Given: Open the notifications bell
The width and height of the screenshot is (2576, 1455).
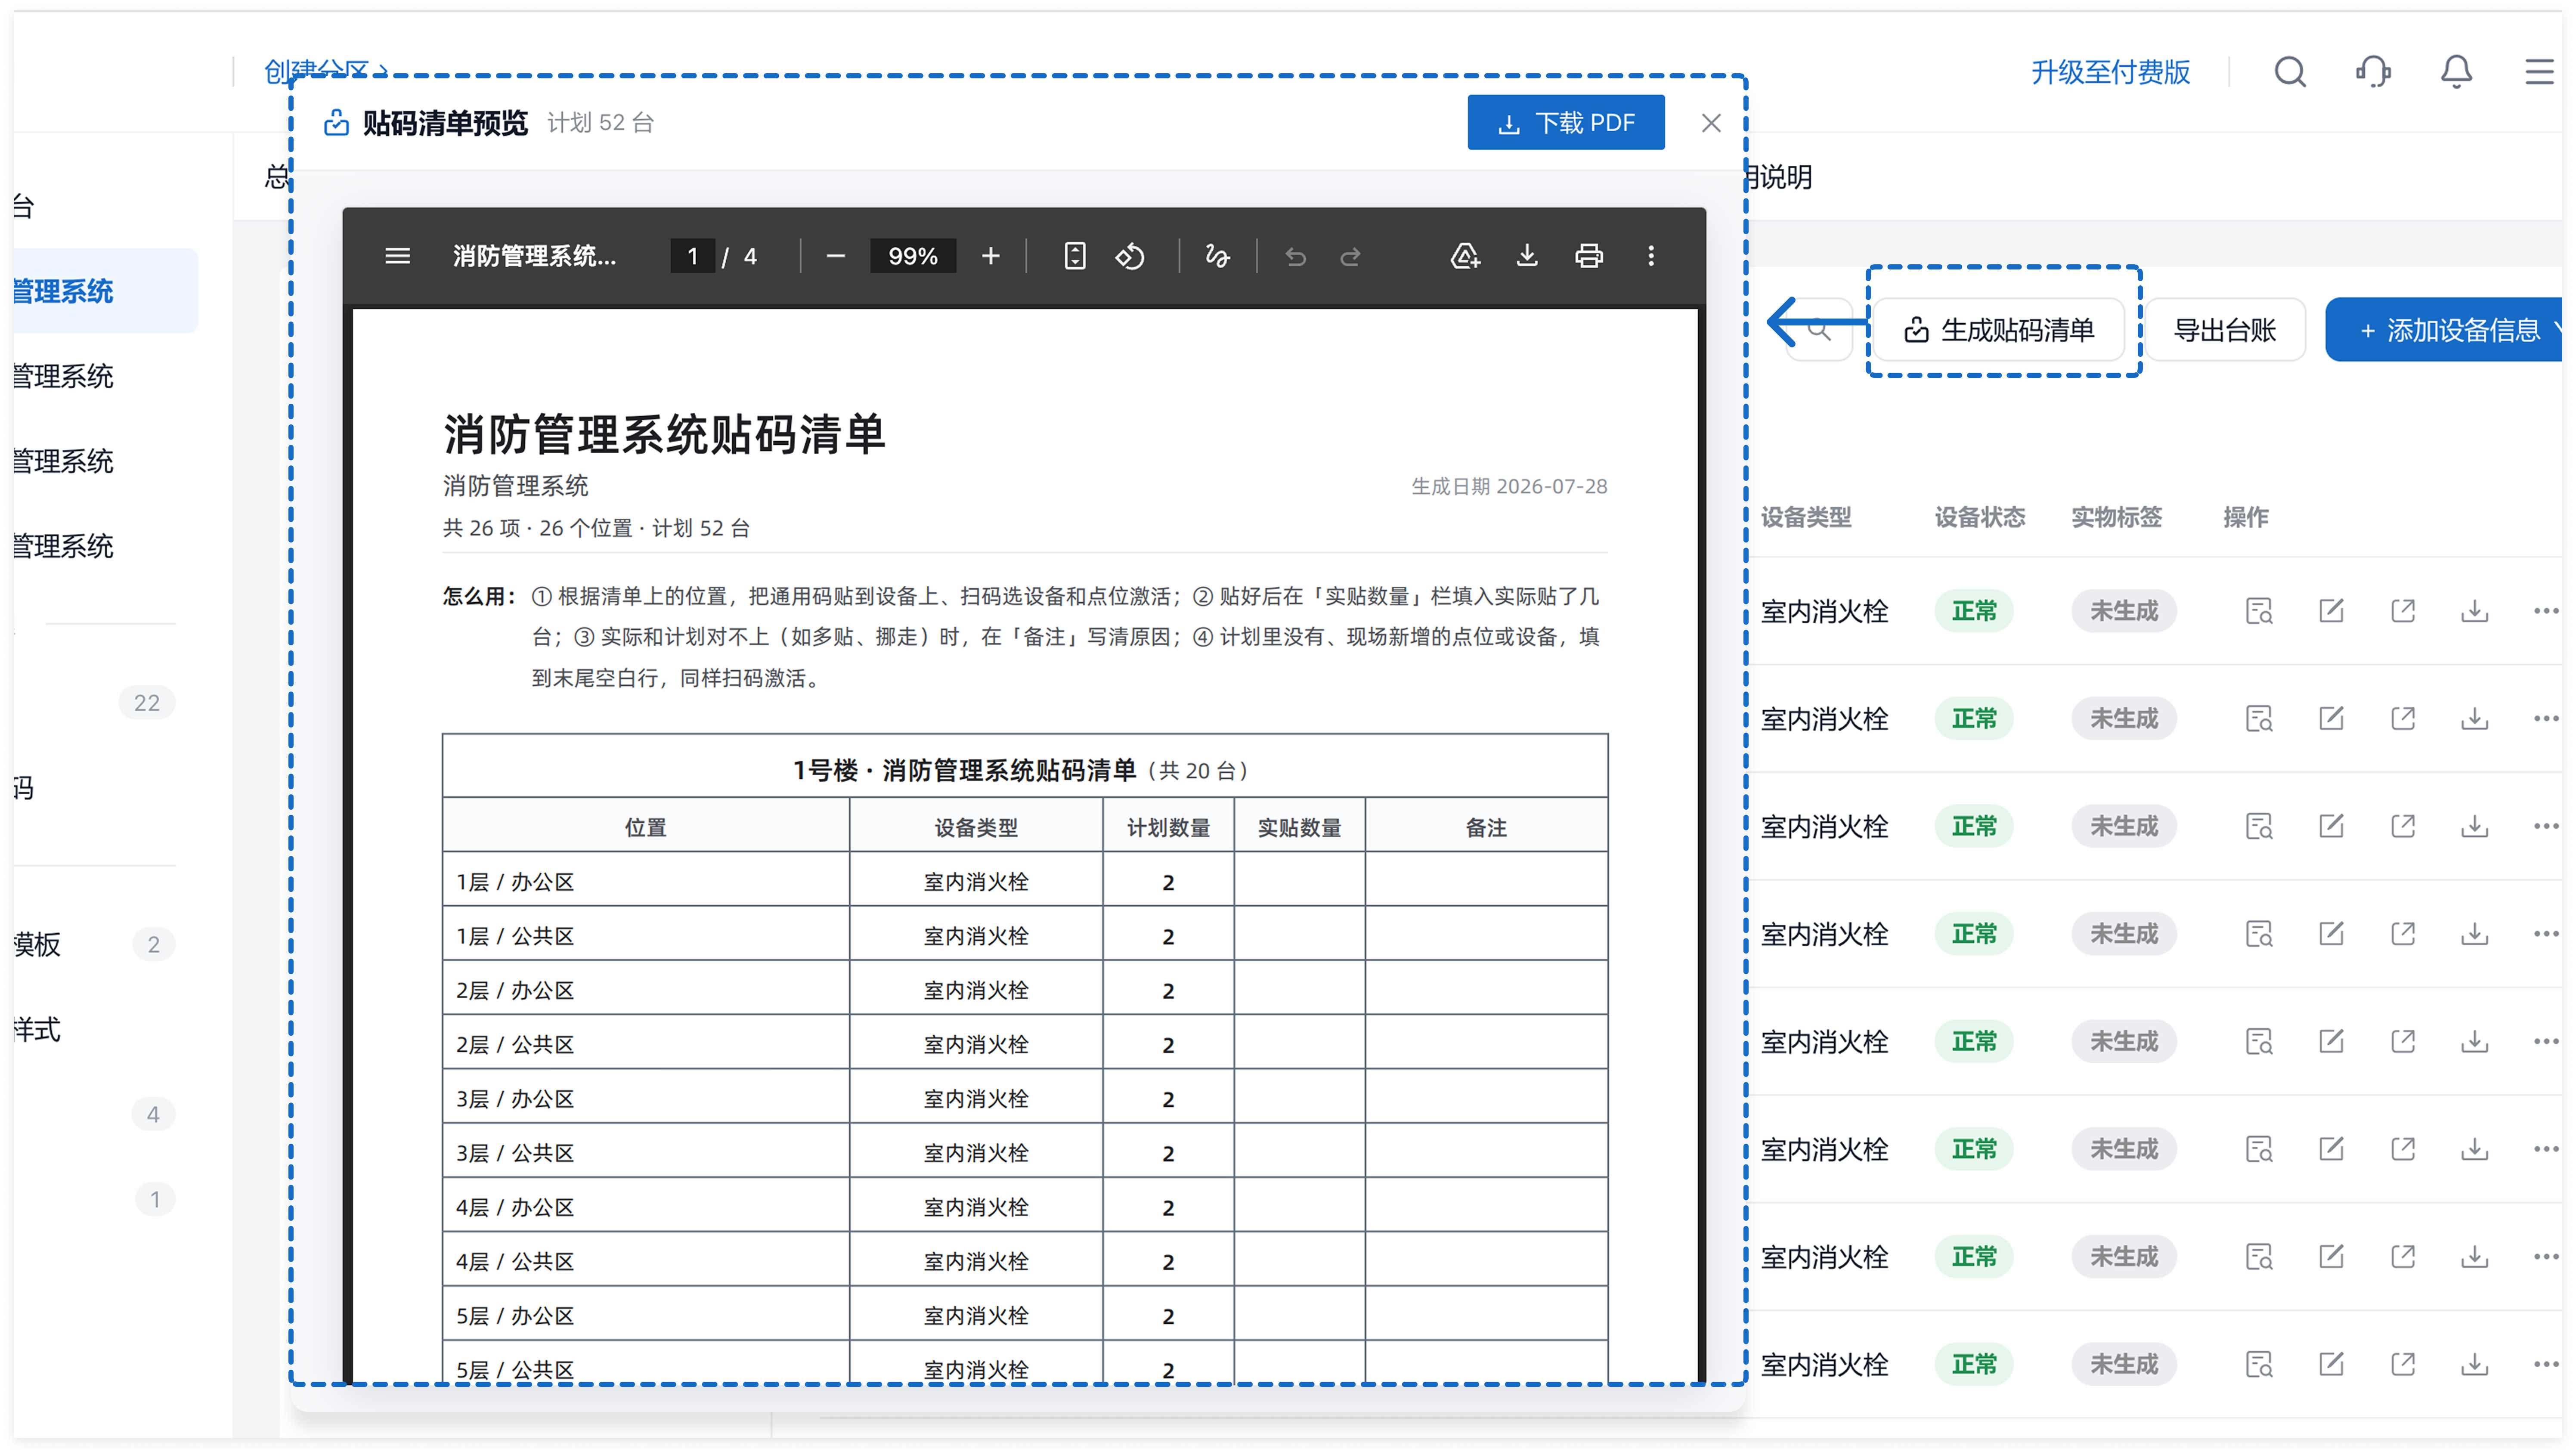Looking at the screenshot, I should [x=2456, y=72].
